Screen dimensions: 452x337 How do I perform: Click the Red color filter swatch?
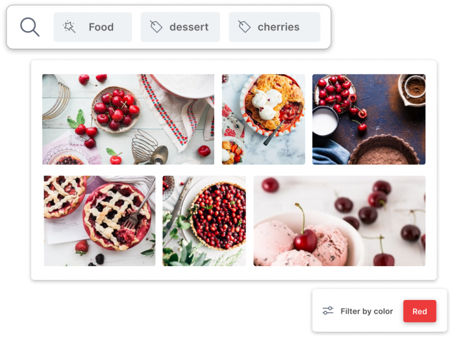click(420, 311)
